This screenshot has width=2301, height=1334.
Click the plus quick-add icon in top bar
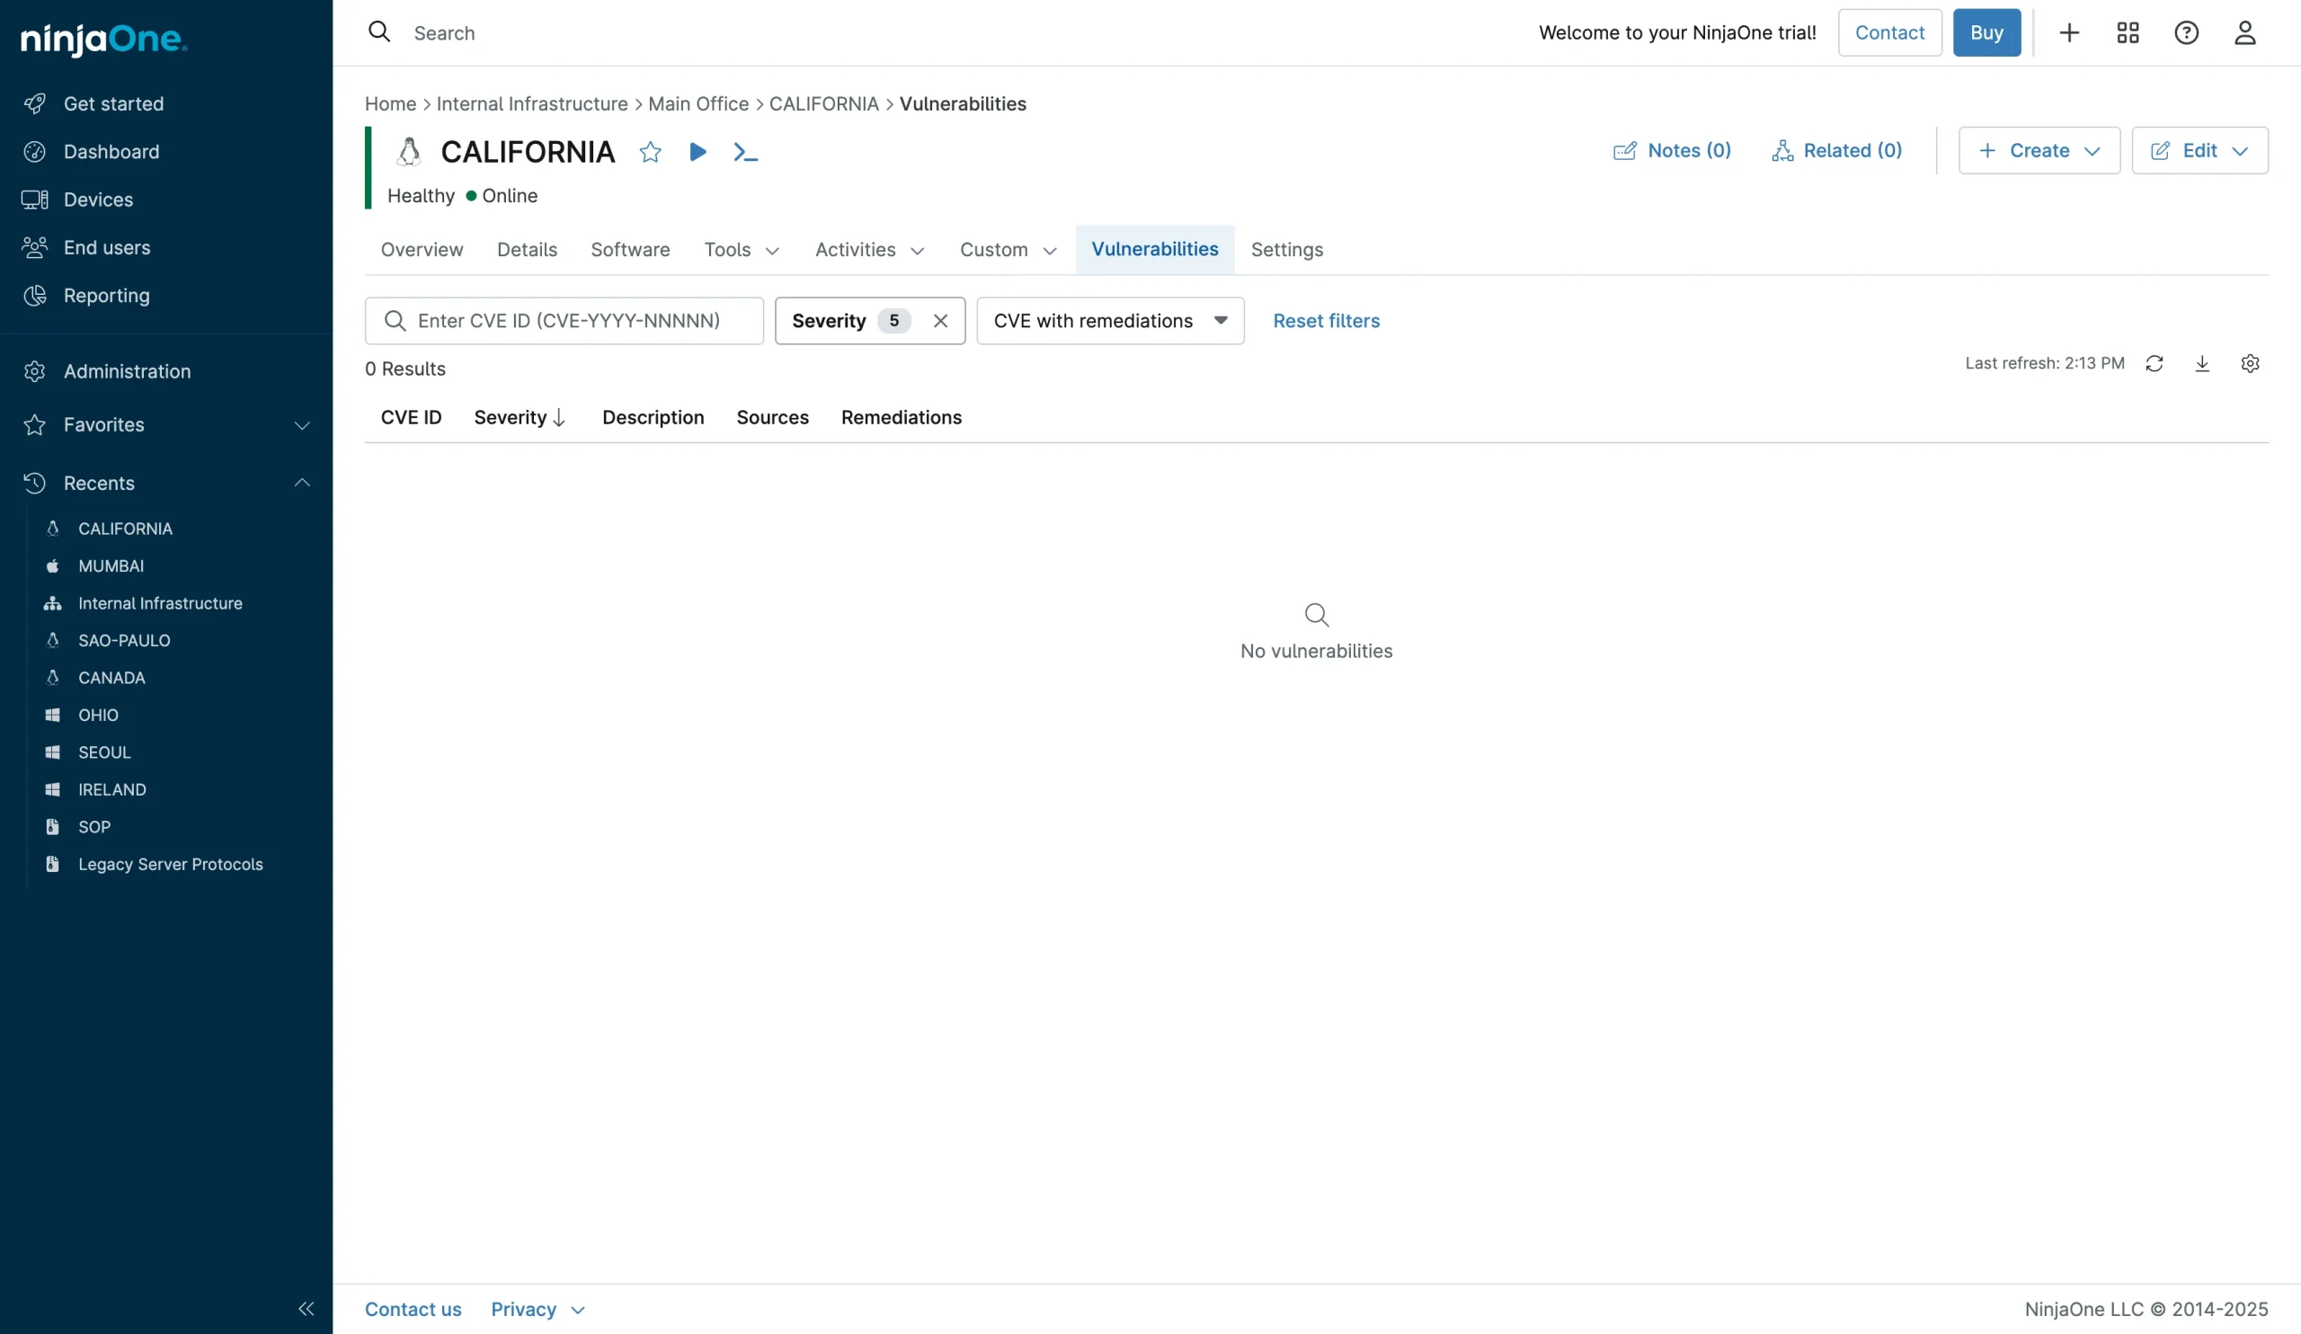tap(2069, 33)
